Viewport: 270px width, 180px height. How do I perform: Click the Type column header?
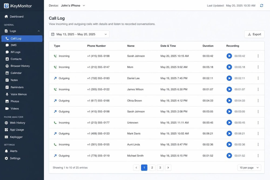click(57, 46)
